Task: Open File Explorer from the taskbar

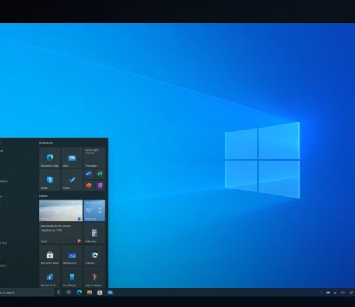Action: coord(90,292)
